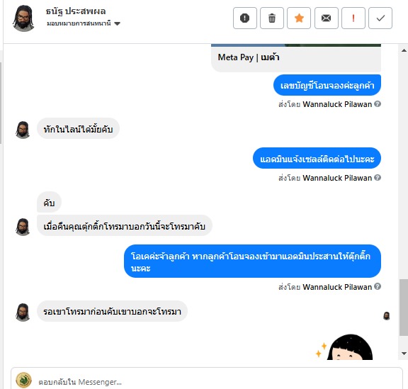Click help icon beside third Wannaluck Pilawan label

378,286
